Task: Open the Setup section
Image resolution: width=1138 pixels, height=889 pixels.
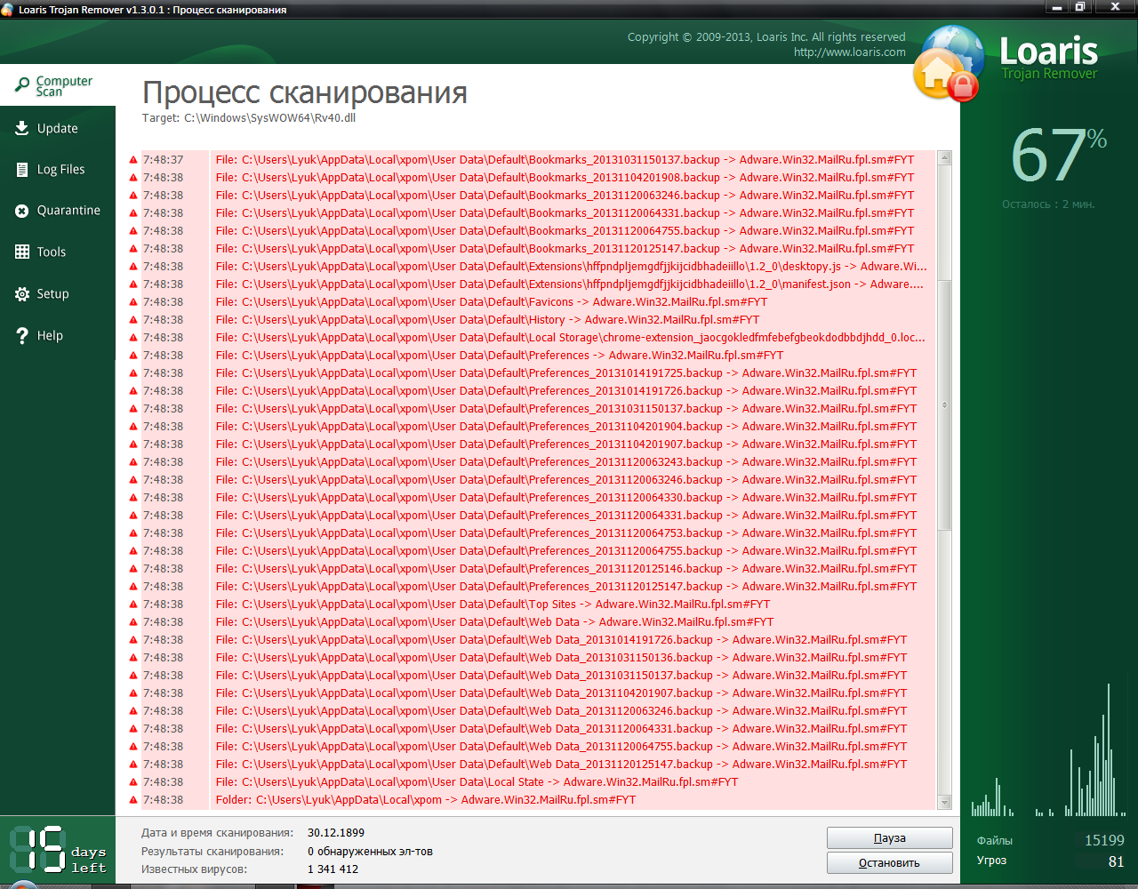Action: tap(58, 293)
